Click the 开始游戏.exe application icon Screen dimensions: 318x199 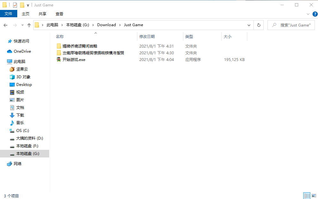59,60
